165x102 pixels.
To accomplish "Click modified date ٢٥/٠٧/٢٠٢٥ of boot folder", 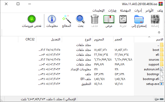I will (53, 50).
